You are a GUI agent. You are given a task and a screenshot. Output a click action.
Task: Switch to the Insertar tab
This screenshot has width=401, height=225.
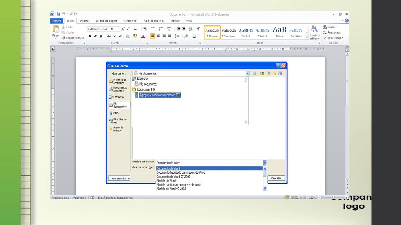pyautogui.click(x=85, y=21)
